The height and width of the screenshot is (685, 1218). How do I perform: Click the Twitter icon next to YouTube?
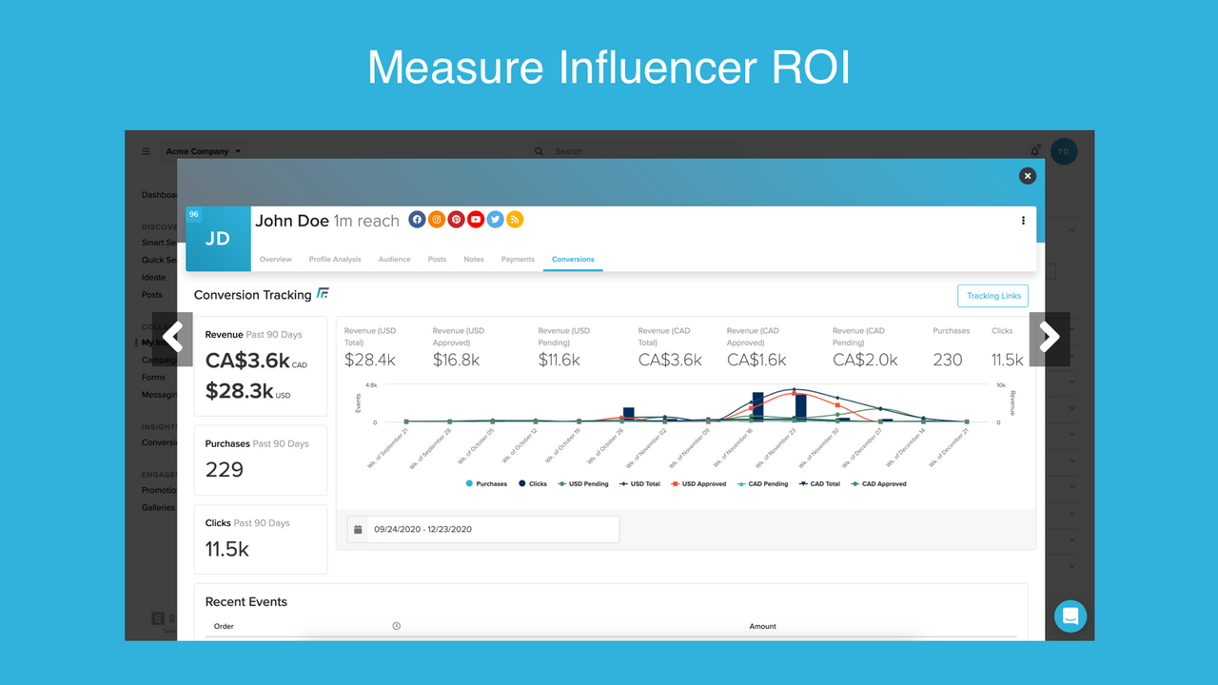tap(495, 219)
